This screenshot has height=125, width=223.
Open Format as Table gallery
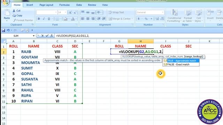188,16
